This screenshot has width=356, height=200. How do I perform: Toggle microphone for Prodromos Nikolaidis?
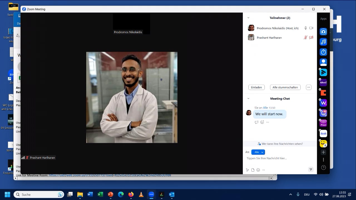pyautogui.click(x=305, y=28)
